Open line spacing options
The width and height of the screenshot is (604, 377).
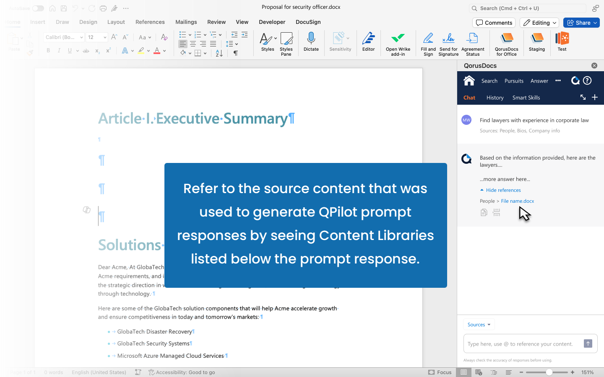click(x=232, y=44)
